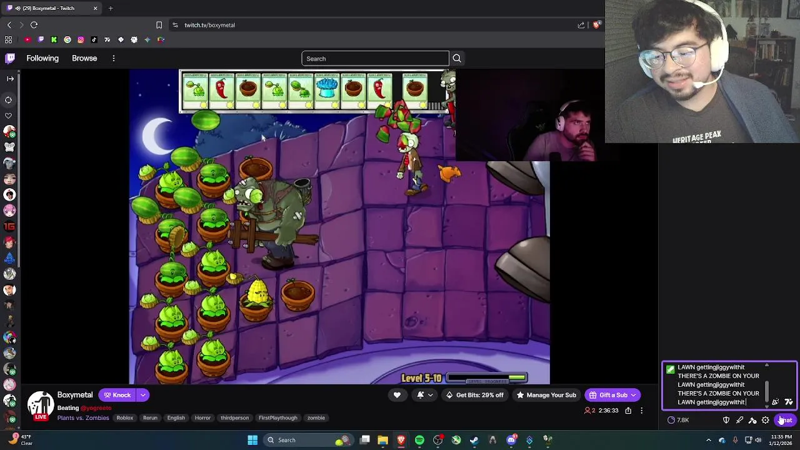Select the English tag
This screenshot has width=800, height=450.
point(176,418)
